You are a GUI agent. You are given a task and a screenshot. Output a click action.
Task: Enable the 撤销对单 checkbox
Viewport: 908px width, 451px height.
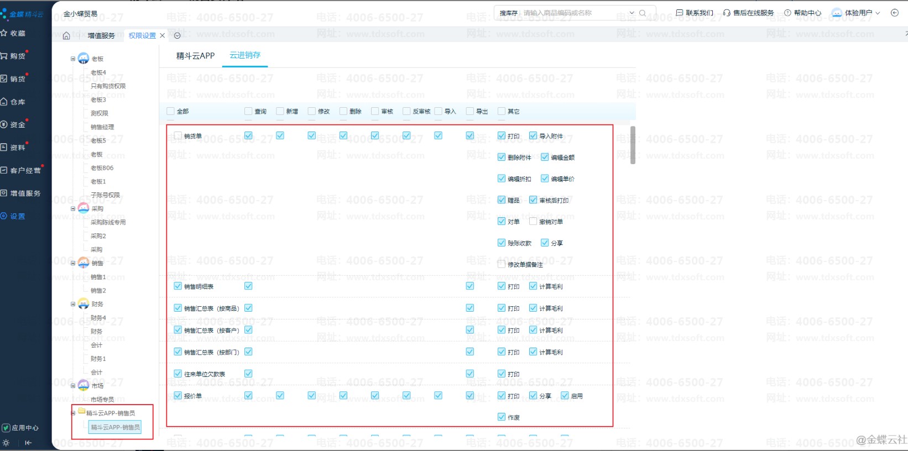(533, 222)
